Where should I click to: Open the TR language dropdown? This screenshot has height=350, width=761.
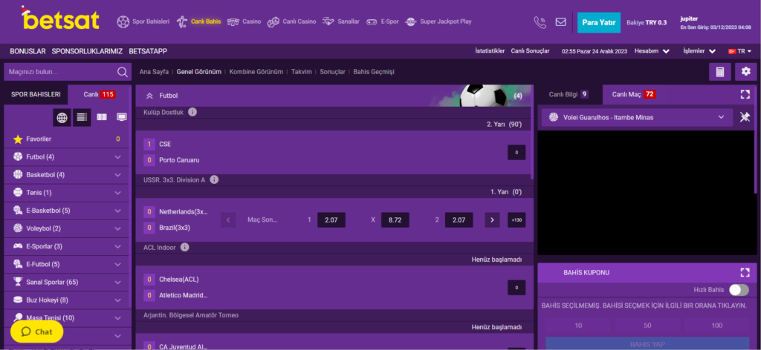(x=739, y=51)
